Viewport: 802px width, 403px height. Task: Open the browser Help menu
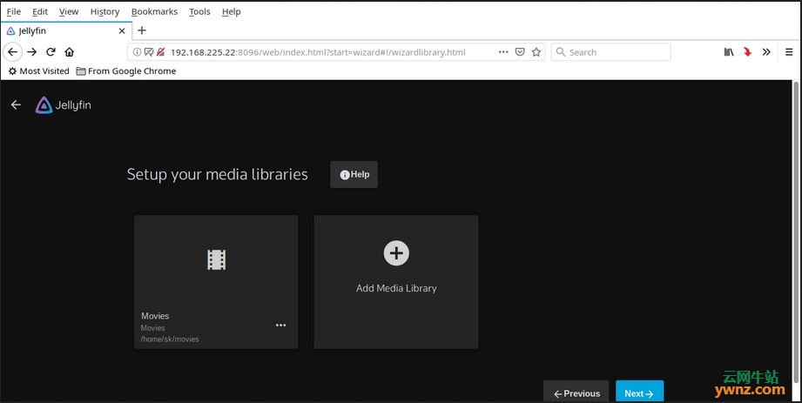point(231,11)
